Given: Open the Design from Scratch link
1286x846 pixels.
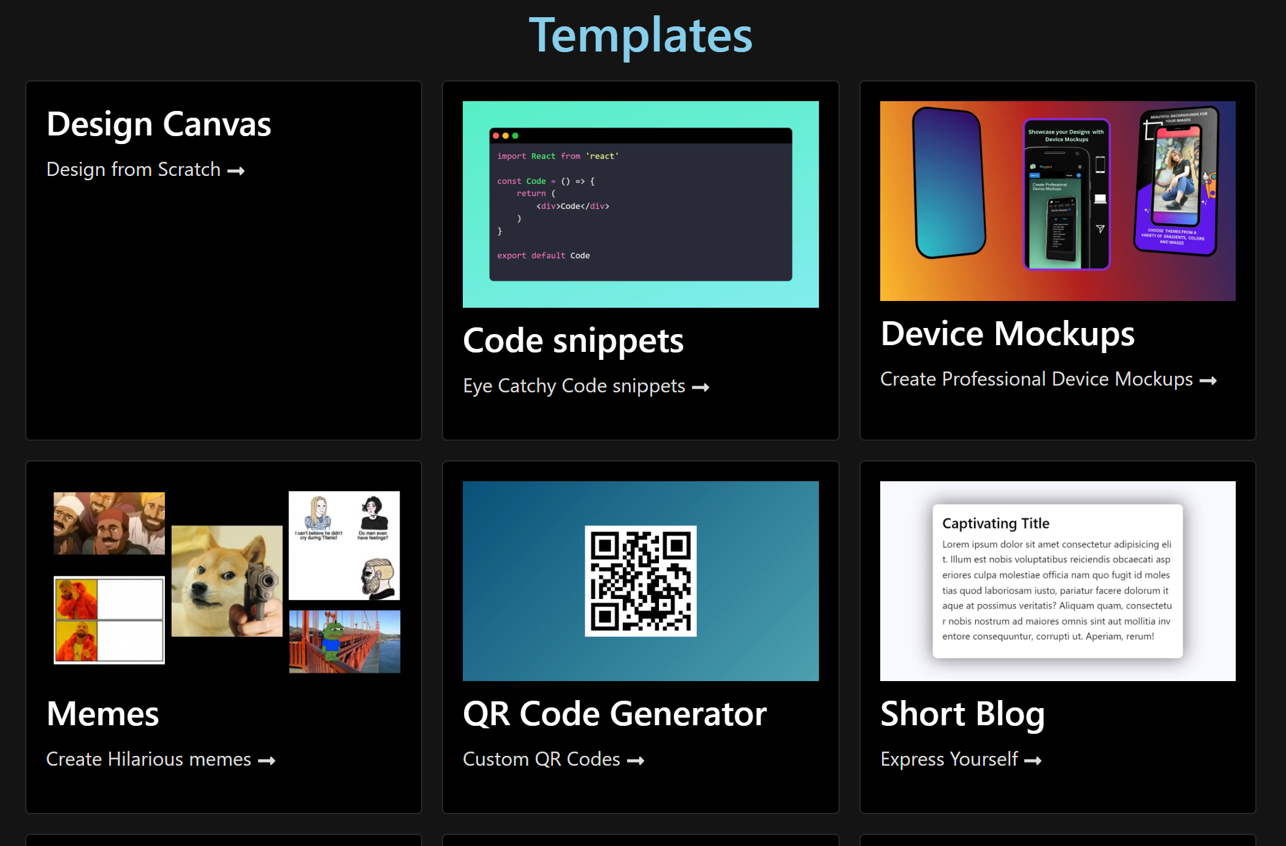Looking at the screenshot, I should tap(145, 169).
